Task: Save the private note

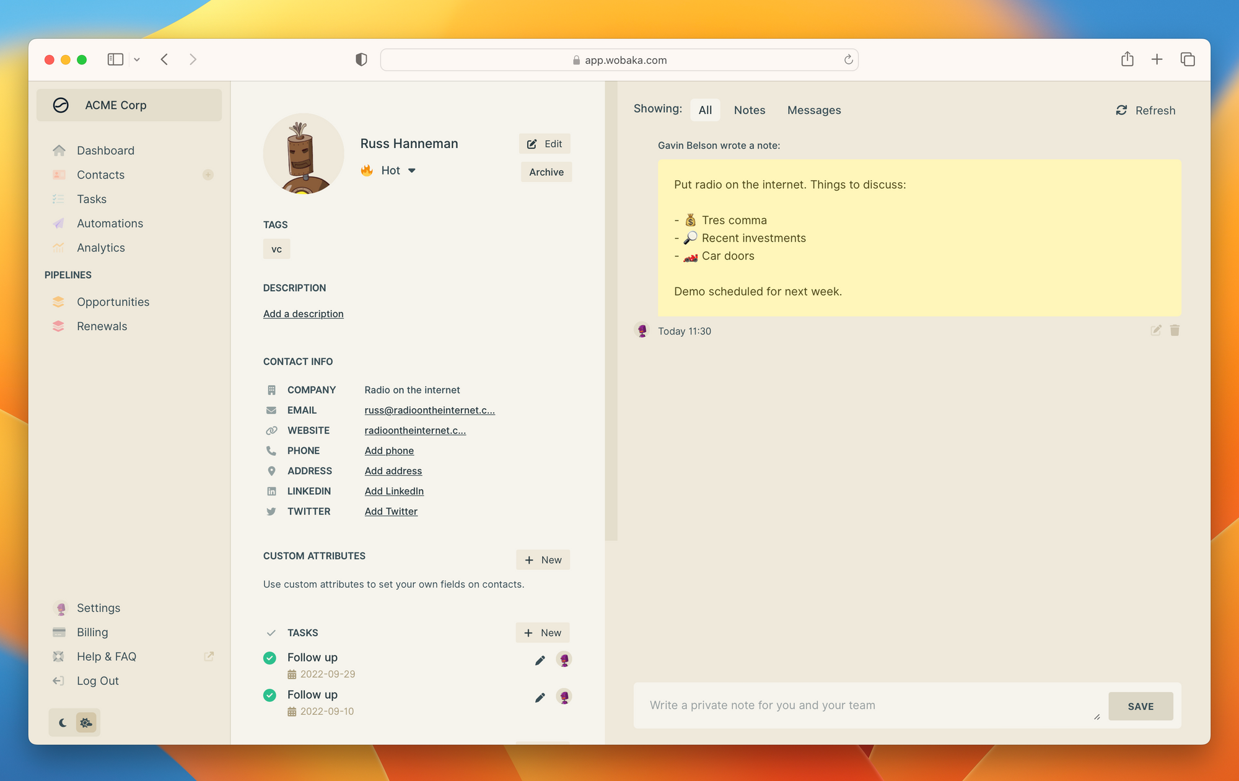Action: tap(1140, 706)
